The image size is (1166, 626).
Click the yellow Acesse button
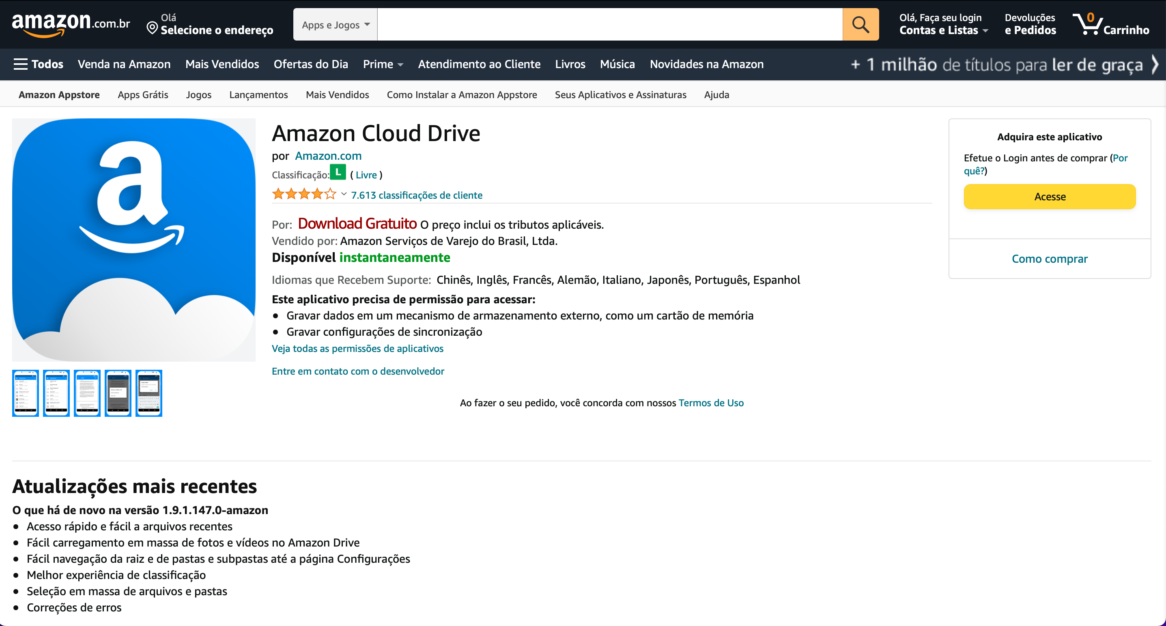pyautogui.click(x=1049, y=196)
